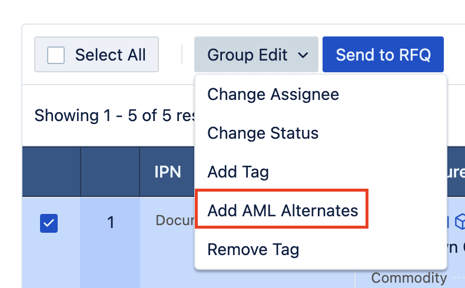Click the cube icon in row 1
Viewport: 465px width, 288px height.
(x=460, y=221)
